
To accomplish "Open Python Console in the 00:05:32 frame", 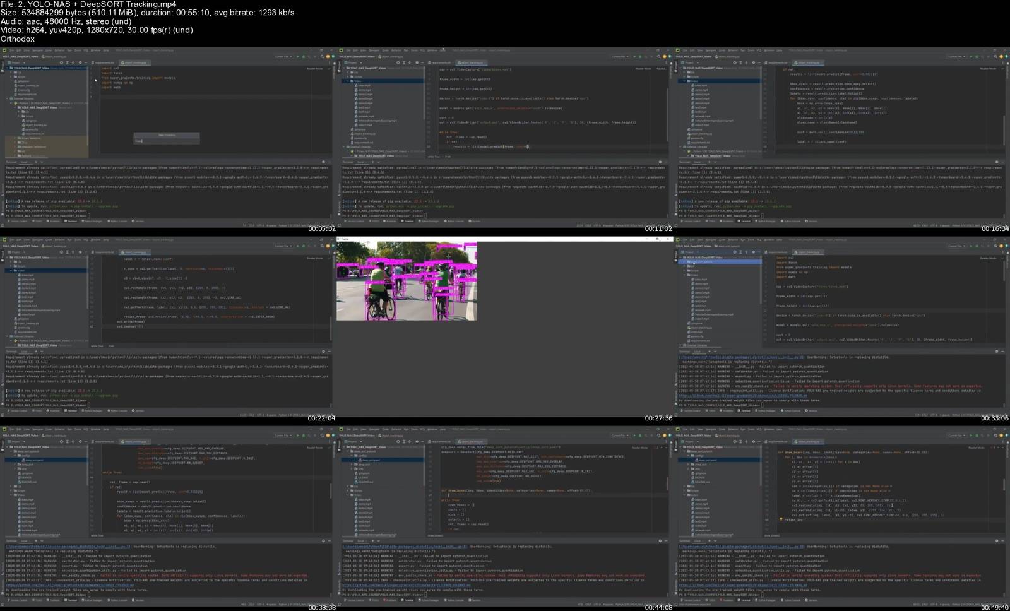I will (117, 221).
